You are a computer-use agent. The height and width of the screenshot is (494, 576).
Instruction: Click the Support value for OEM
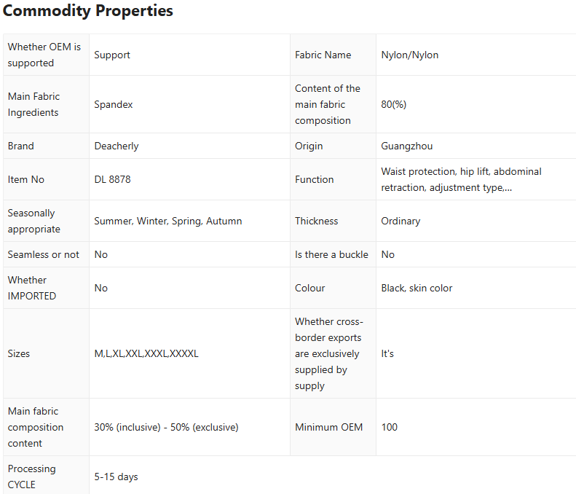[x=112, y=55]
